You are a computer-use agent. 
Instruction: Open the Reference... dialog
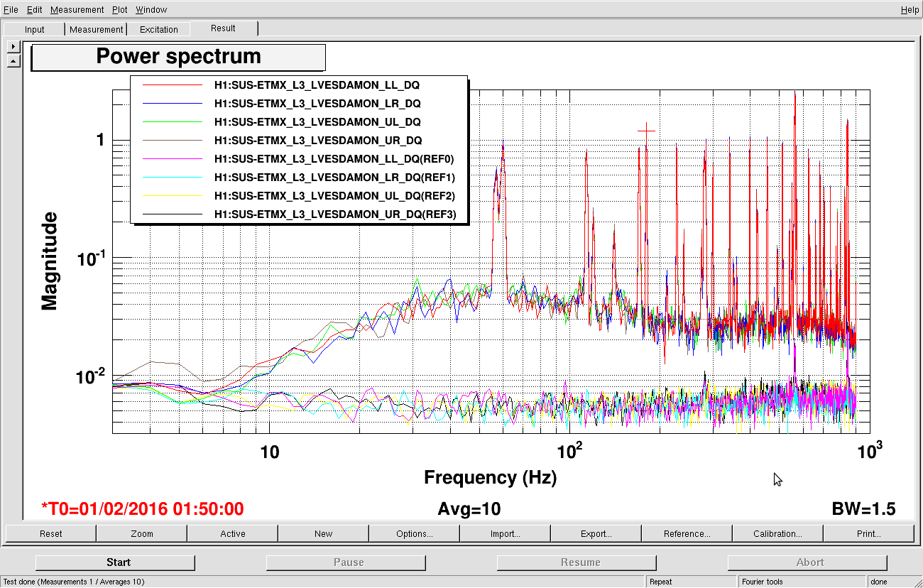687,533
